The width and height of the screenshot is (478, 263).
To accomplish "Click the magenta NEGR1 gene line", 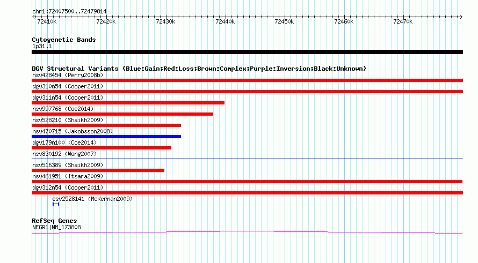I will (x=247, y=232).
